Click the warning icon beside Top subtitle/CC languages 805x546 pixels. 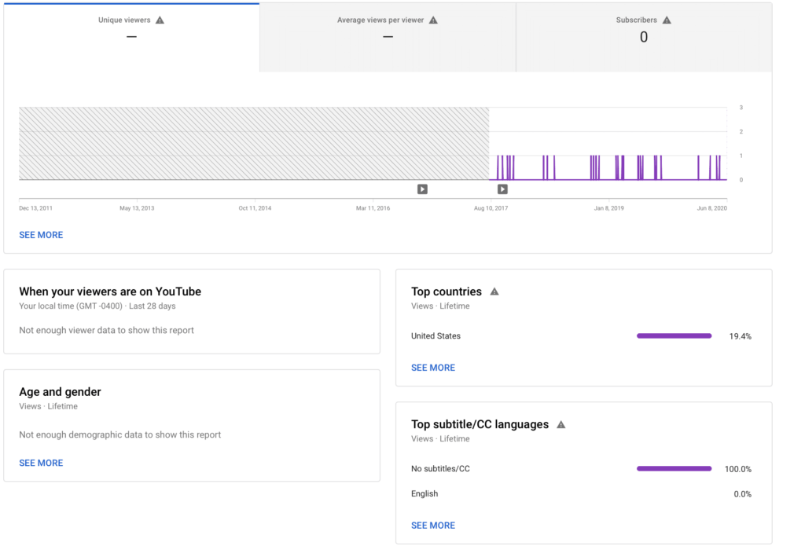pyautogui.click(x=561, y=424)
